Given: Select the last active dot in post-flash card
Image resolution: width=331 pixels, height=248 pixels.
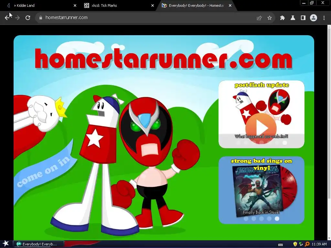Looking at the screenshot, I should pos(285,143).
